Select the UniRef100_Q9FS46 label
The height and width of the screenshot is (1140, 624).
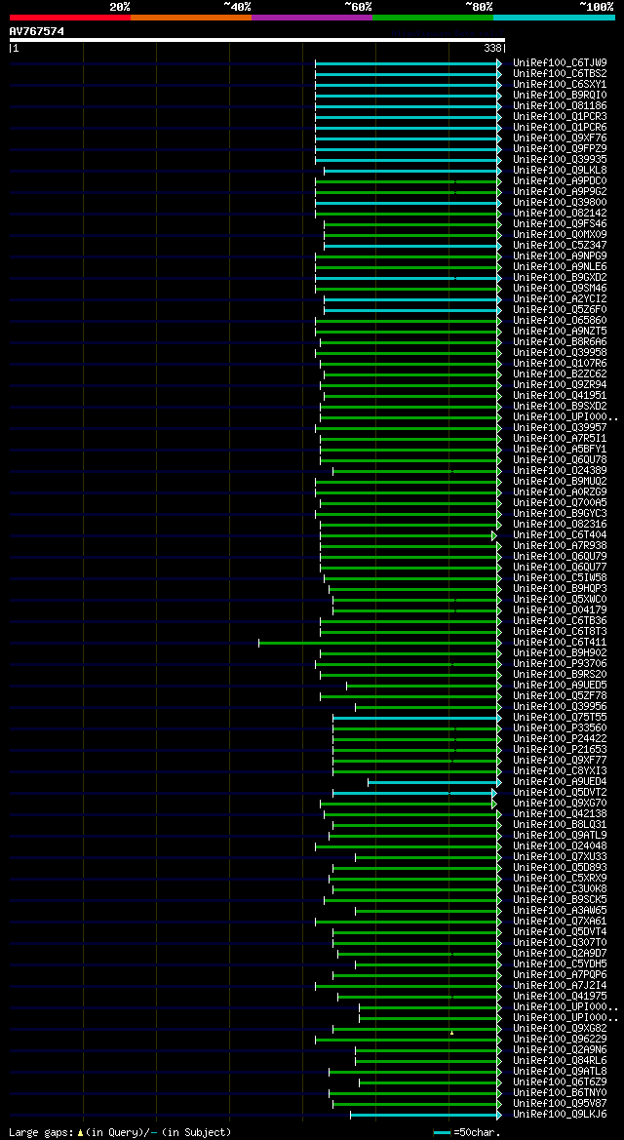point(560,224)
